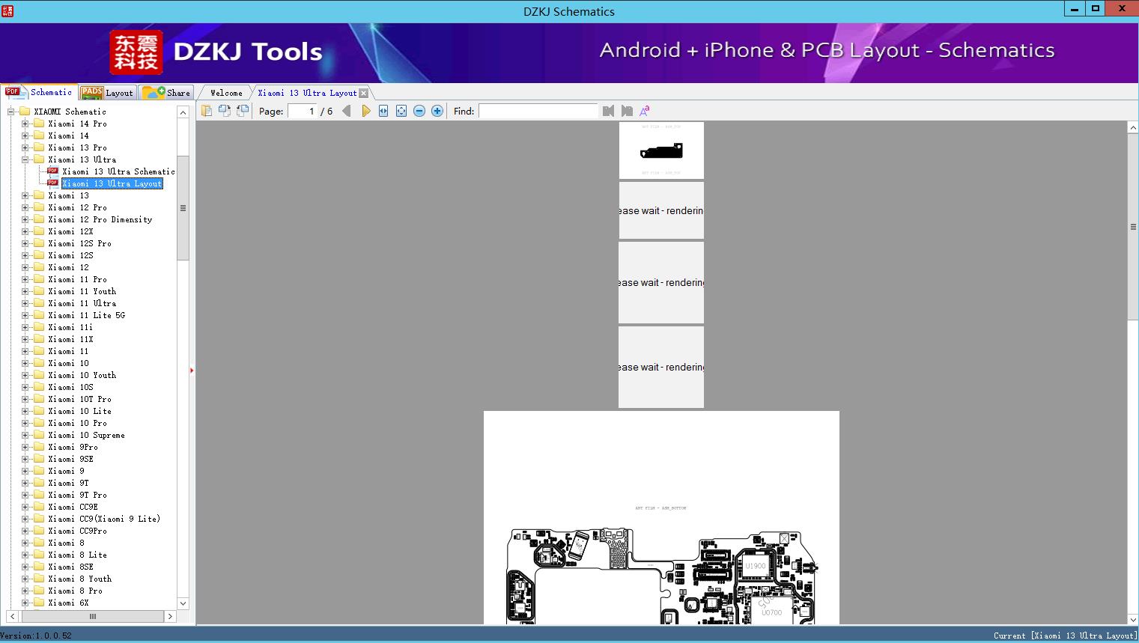Screen dimensions: 1139x643
Task: Click the Xiaomi 12 folder icon
Action: [x=39, y=267]
